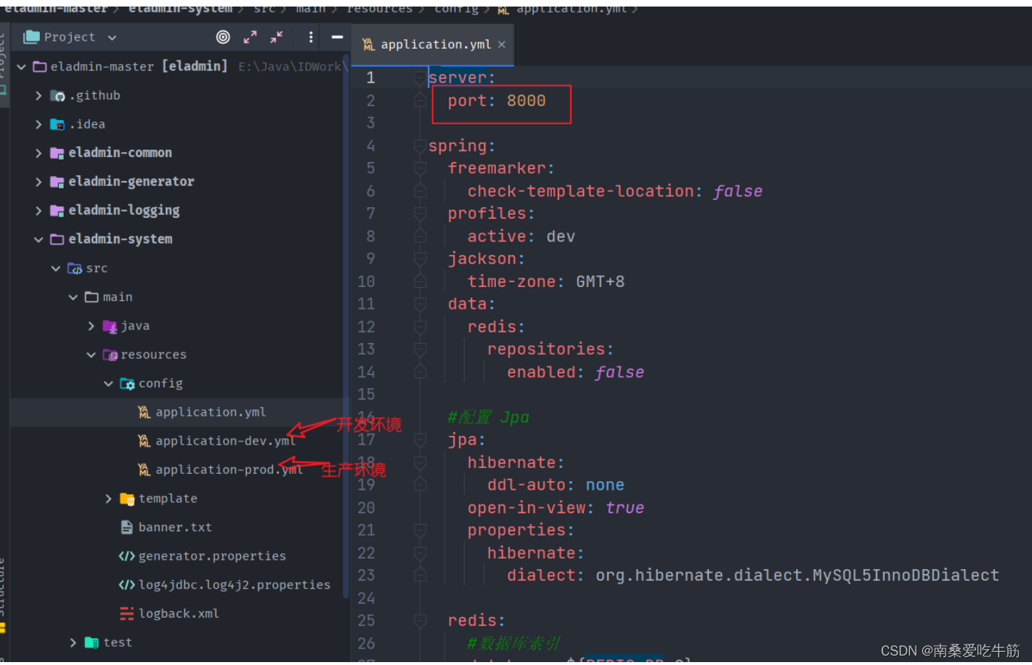Click the eladmin-generator module icon
This screenshot has width=1032, height=665.
coord(57,182)
